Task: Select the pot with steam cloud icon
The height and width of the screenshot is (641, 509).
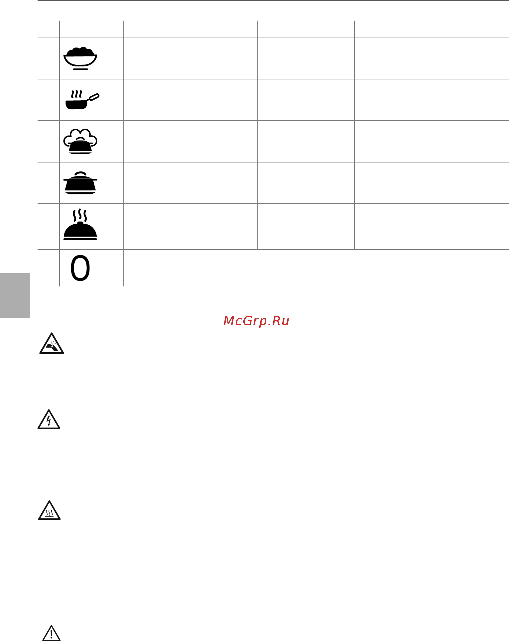Action: click(80, 141)
